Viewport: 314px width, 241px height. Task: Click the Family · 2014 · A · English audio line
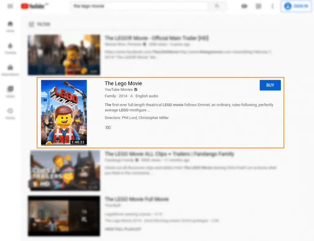click(x=131, y=96)
